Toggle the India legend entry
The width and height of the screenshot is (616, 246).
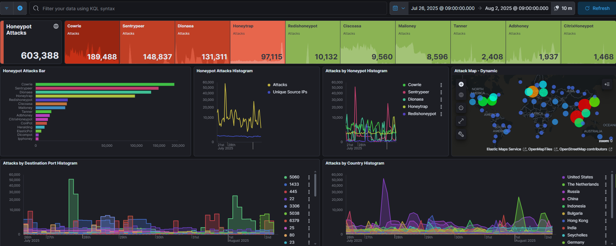point(572,228)
